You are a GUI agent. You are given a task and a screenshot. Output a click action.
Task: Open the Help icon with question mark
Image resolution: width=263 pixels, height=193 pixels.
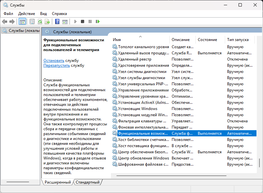pos(57,21)
